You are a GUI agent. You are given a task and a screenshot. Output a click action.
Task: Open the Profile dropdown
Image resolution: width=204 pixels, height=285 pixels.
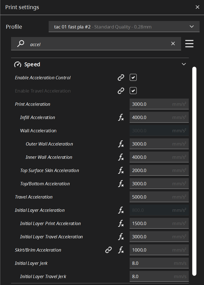coord(124,27)
